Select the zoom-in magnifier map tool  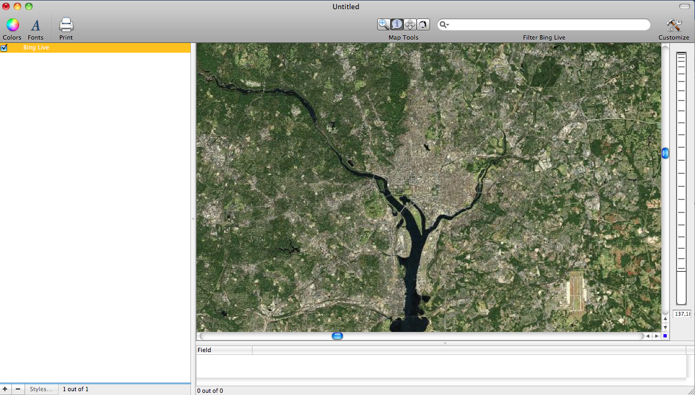[x=384, y=24]
